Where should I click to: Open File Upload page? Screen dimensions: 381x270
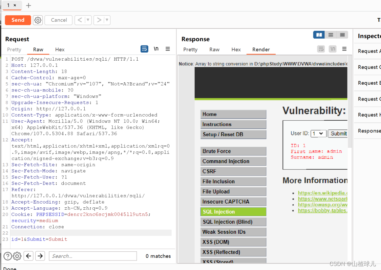point(233,191)
